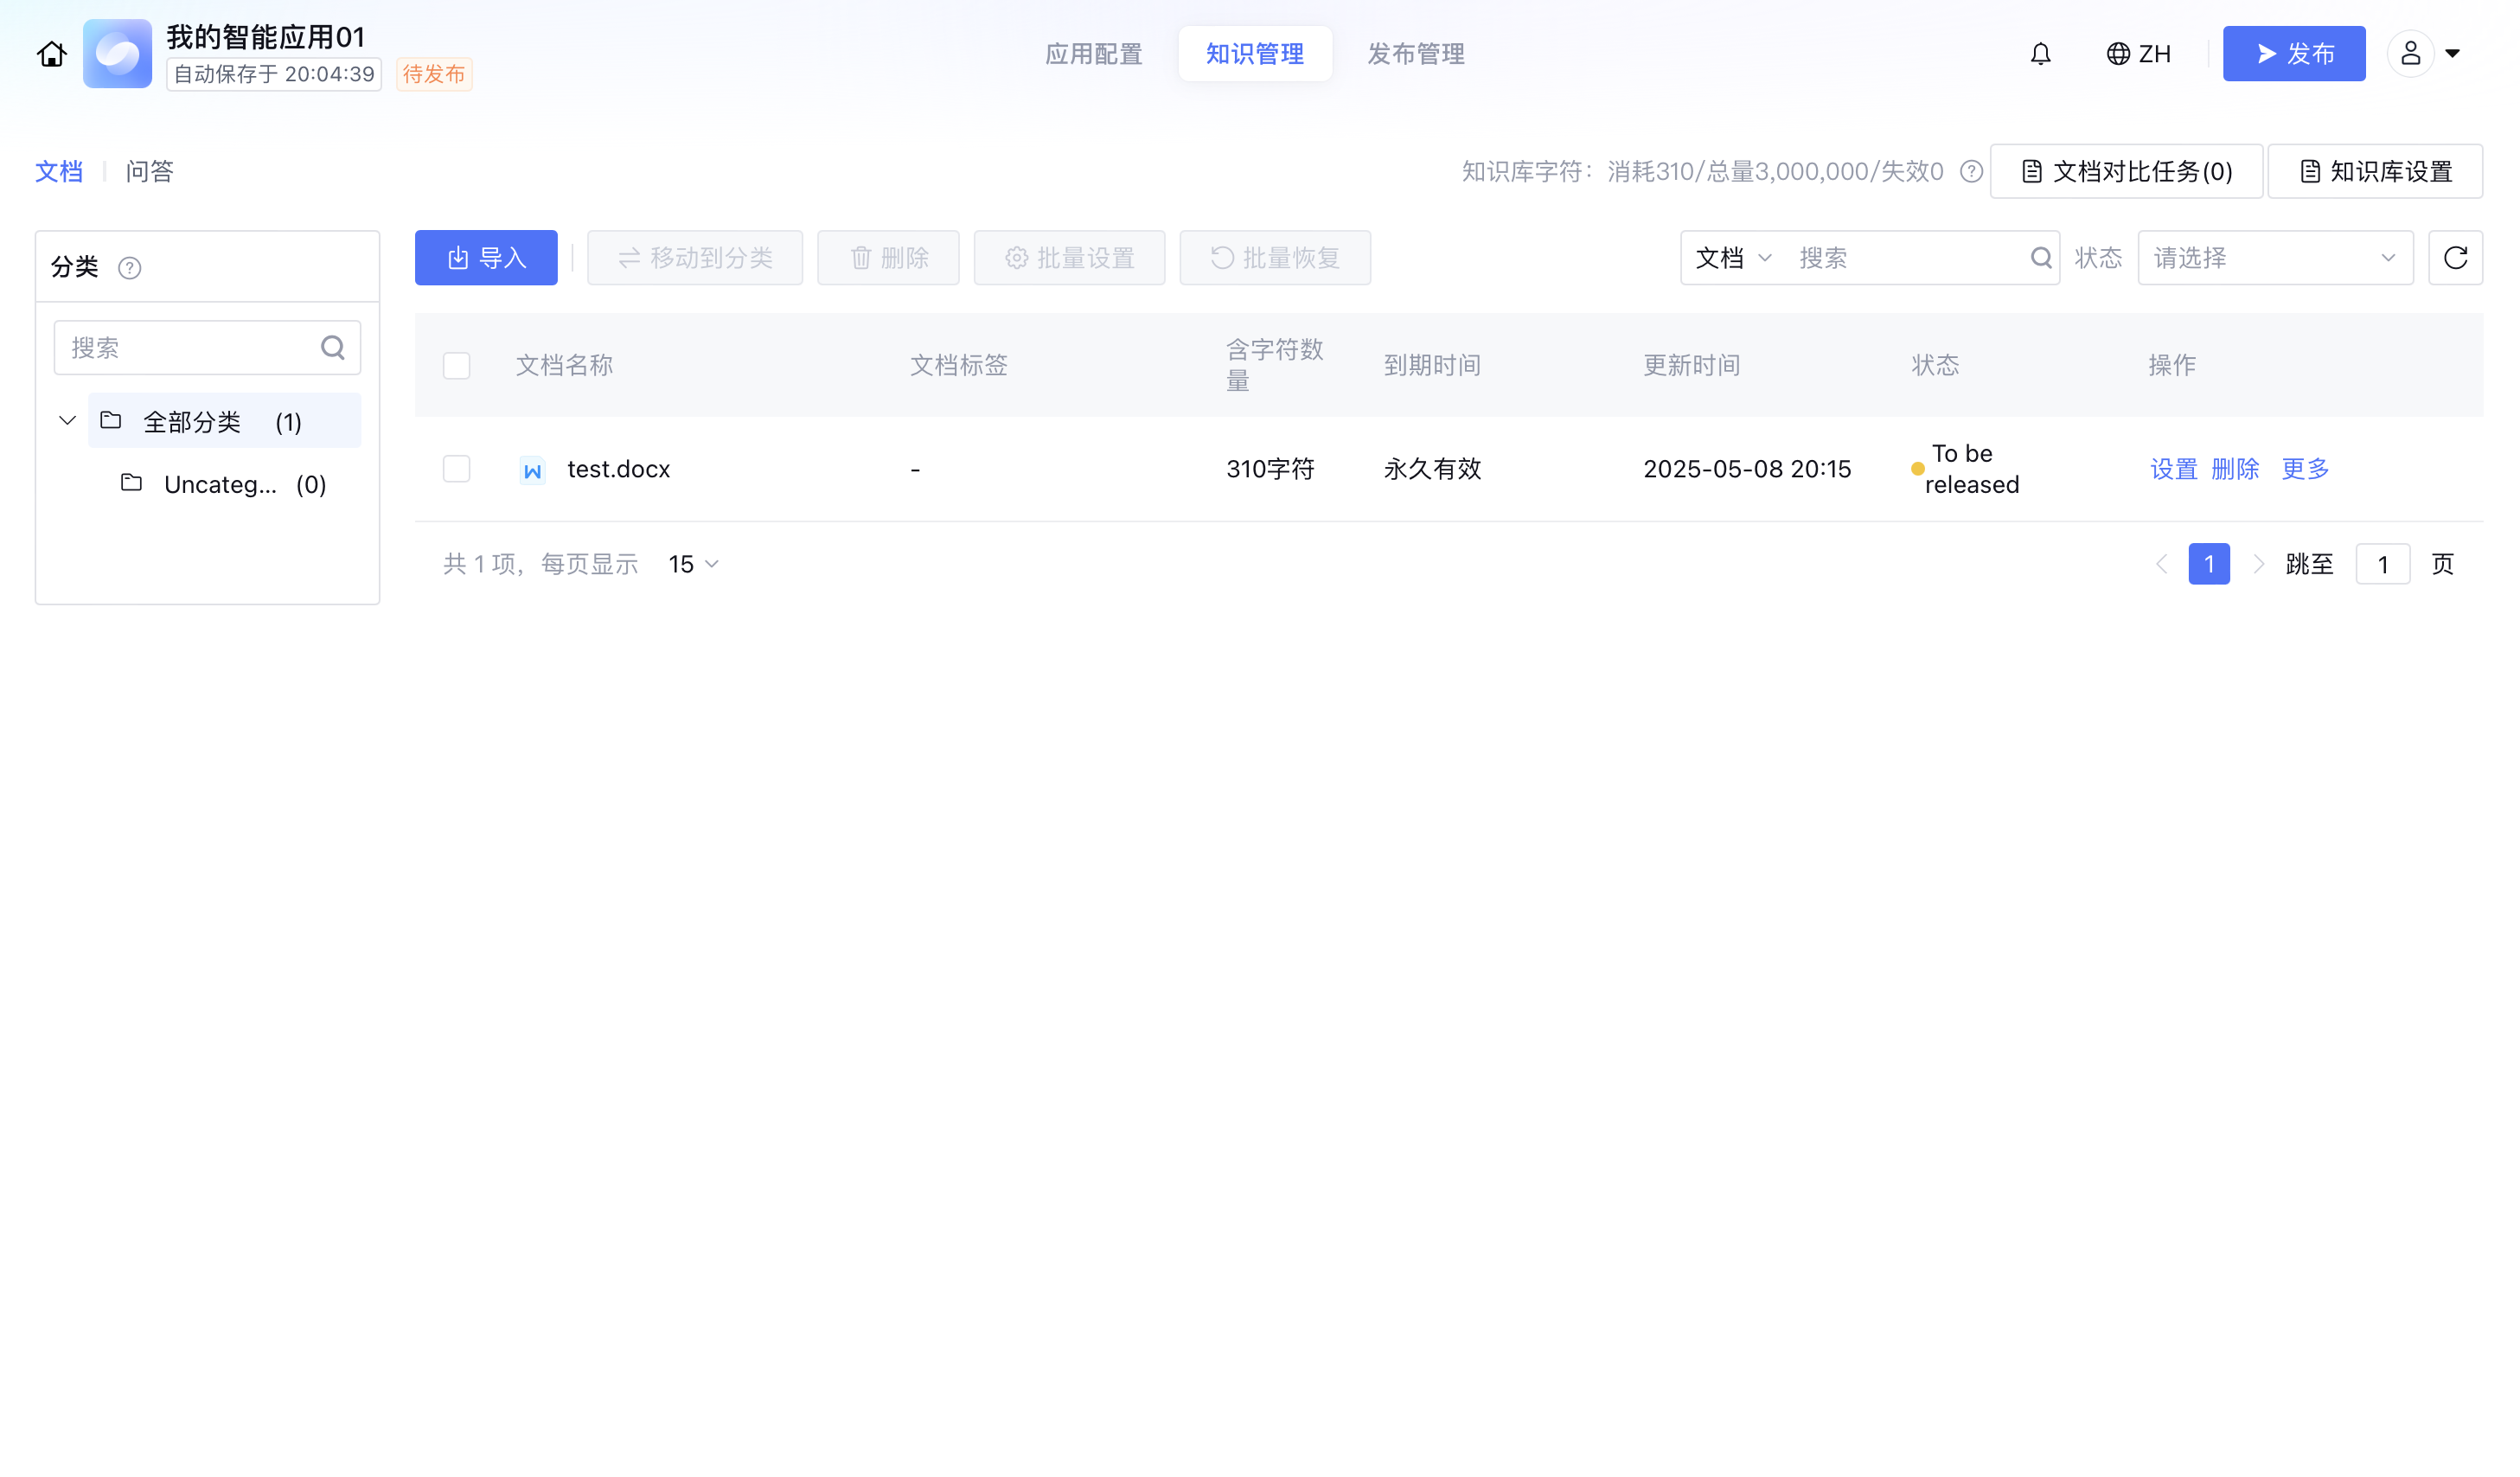Collapse the 全部分类 tree node
This screenshot has width=2520, height=1477.
67,421
